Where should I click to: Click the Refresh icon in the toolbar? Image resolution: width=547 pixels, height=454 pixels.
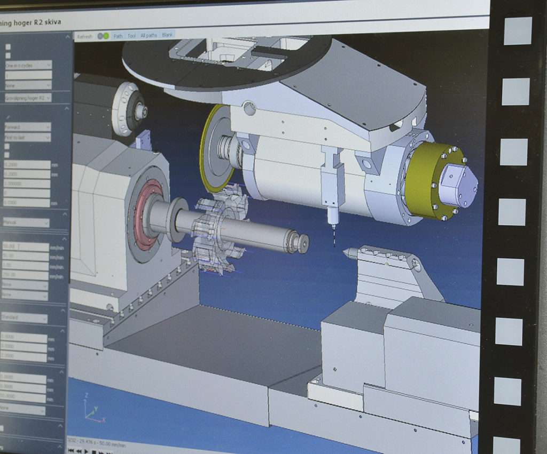coord(85,36)
